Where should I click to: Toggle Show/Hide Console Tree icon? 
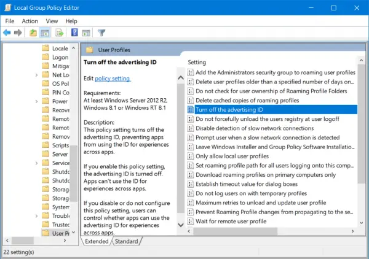tap(45, 33)
